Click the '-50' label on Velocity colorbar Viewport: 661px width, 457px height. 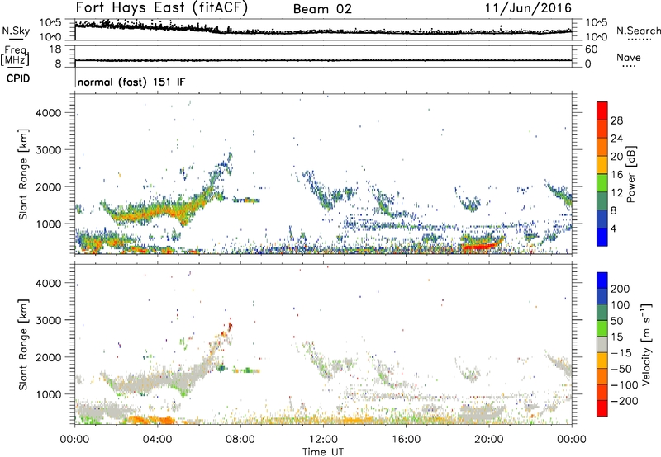tap(621, 369)
